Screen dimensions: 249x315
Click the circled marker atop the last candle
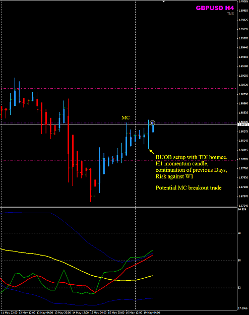tap(152, 122)
